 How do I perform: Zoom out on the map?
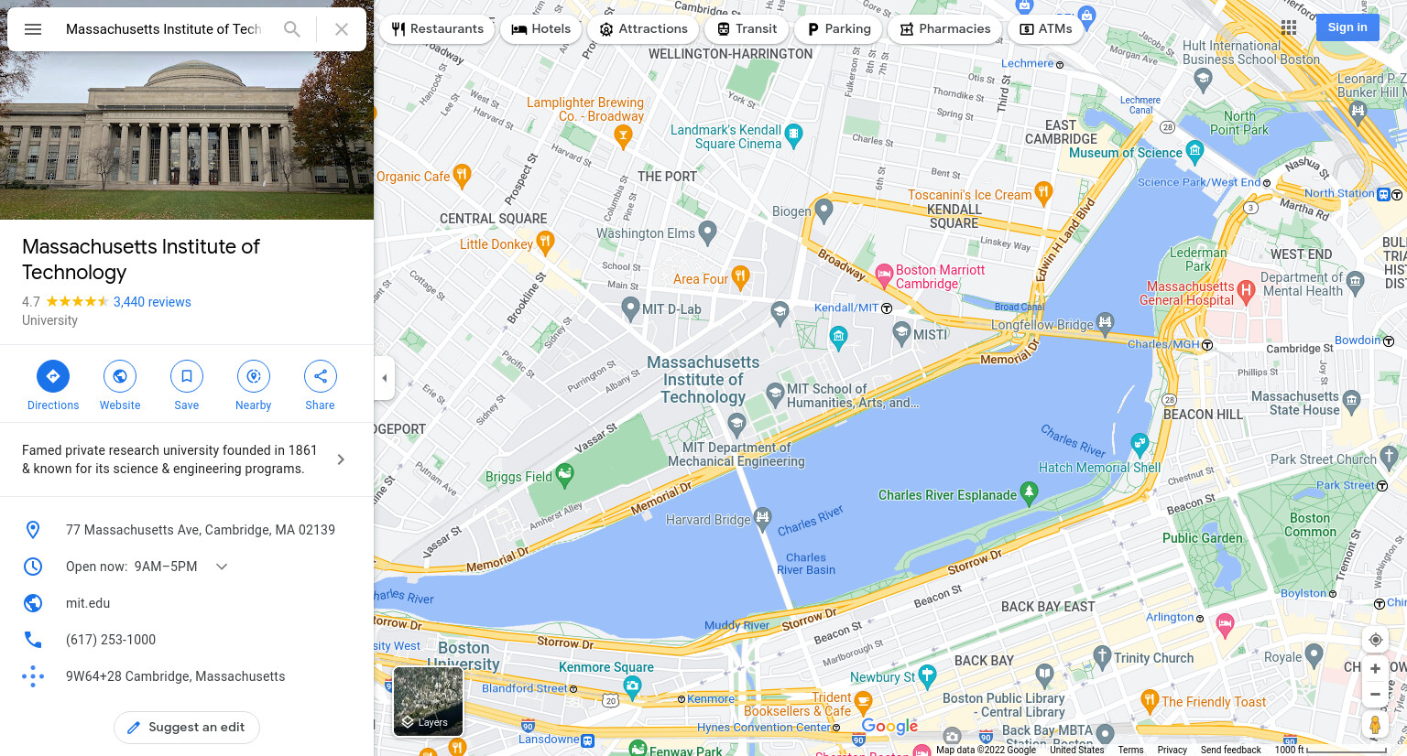tap(1375, 695)
